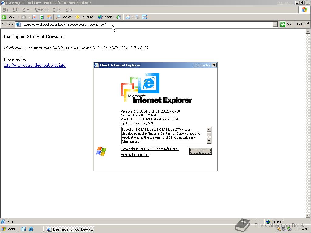Click the taskbar clock 9:32 AM

coord(301,229)
